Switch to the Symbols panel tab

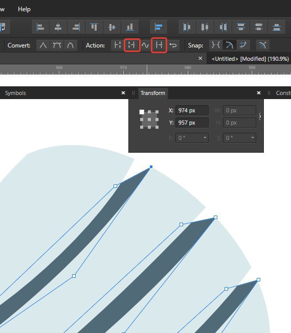coord(15,93)
